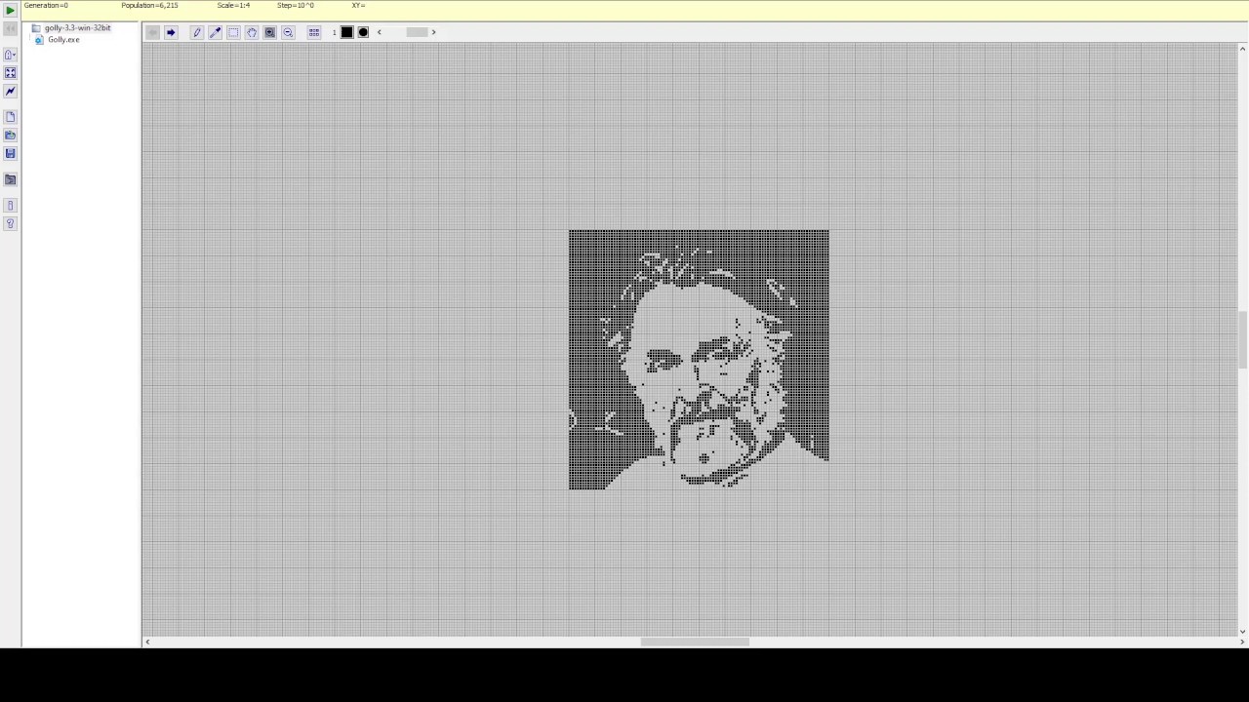1249x702 pixels.
Task: Open a pattern file
Action: tap(10, 136)
